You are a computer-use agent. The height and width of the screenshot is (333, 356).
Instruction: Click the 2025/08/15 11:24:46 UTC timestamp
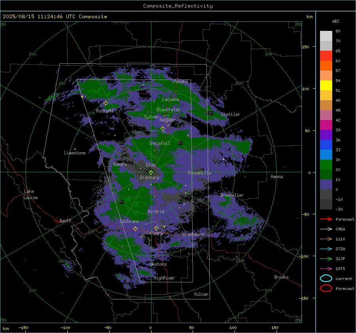coord(55,17)
